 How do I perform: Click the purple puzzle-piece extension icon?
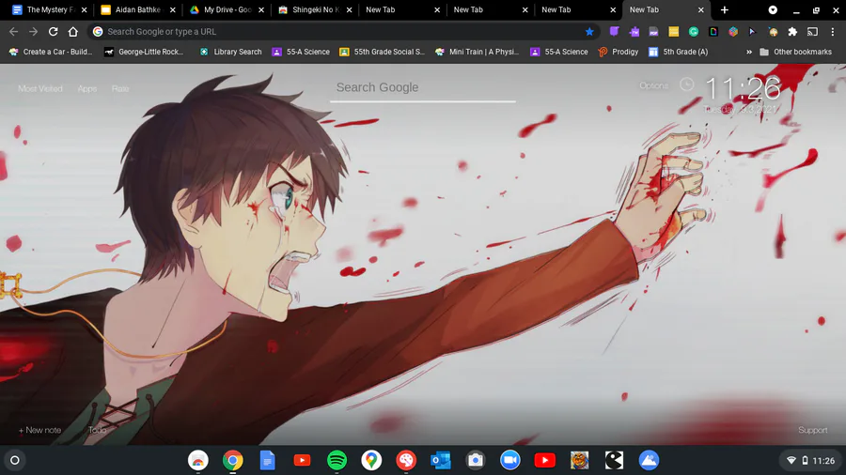tap(634, 32)
